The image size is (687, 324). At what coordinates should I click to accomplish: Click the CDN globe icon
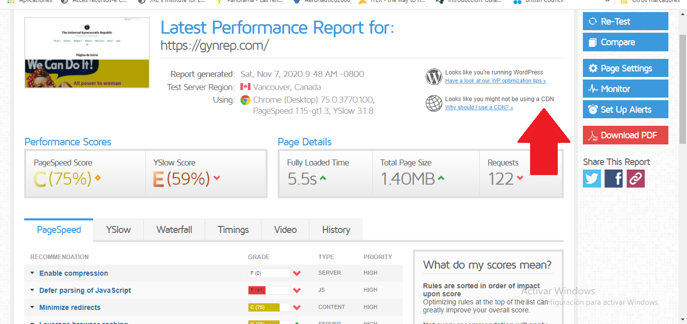(x=434, y=103)
